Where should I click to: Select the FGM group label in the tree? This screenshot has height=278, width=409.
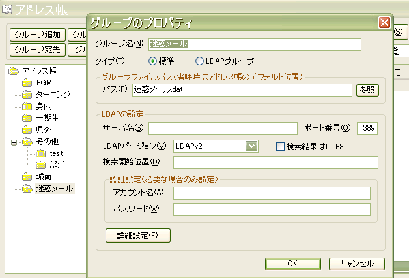coord(44,83)
